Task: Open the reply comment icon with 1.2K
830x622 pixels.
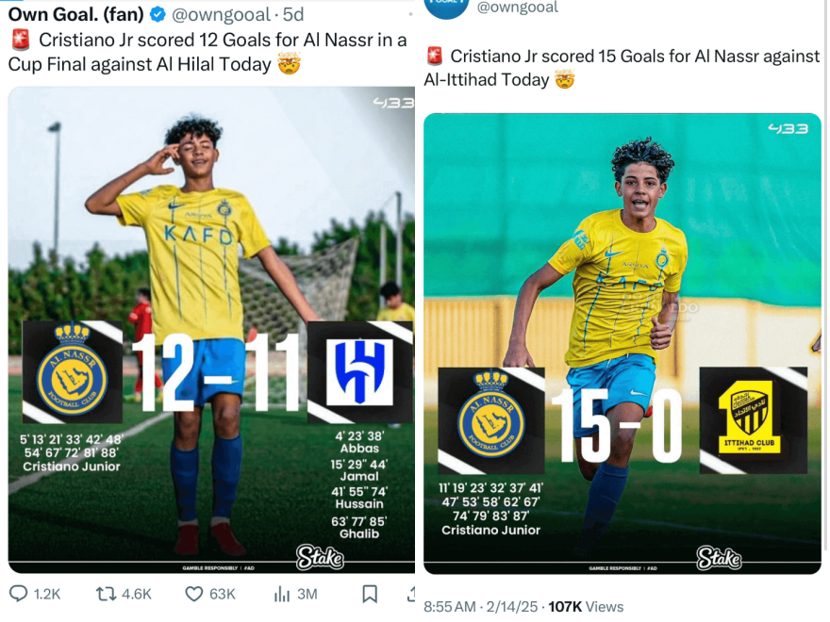Action: 19,594
